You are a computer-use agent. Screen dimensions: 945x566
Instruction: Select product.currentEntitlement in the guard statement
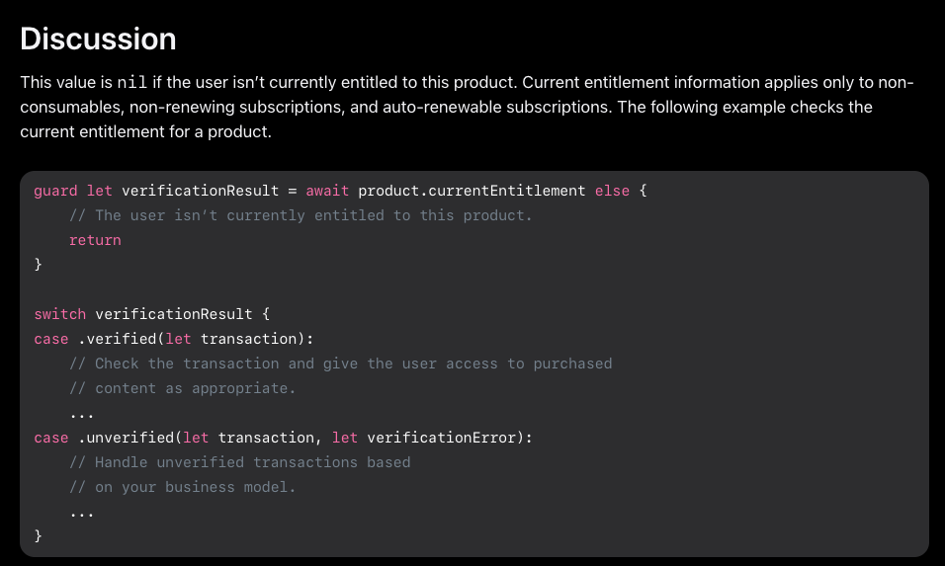click(x=472, y=191)
